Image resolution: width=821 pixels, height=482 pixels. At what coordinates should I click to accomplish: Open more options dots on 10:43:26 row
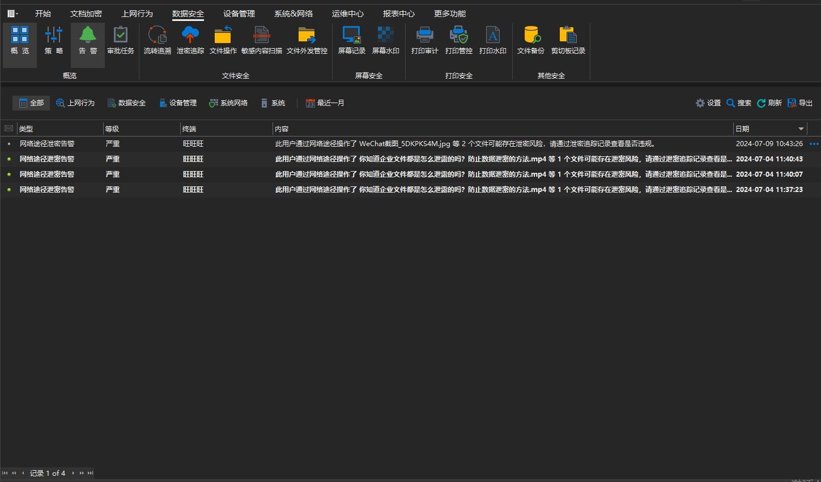(814, 144)
